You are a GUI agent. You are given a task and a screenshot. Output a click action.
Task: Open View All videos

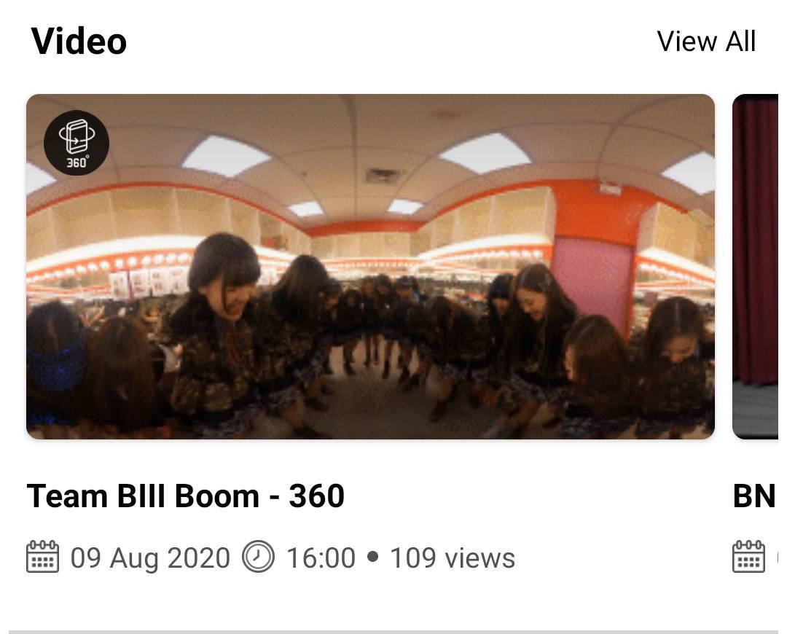coord(705,41)
